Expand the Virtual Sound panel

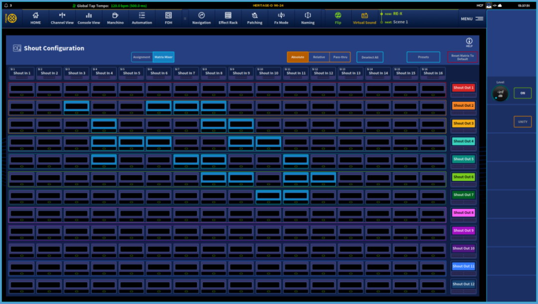pos(365,18)
